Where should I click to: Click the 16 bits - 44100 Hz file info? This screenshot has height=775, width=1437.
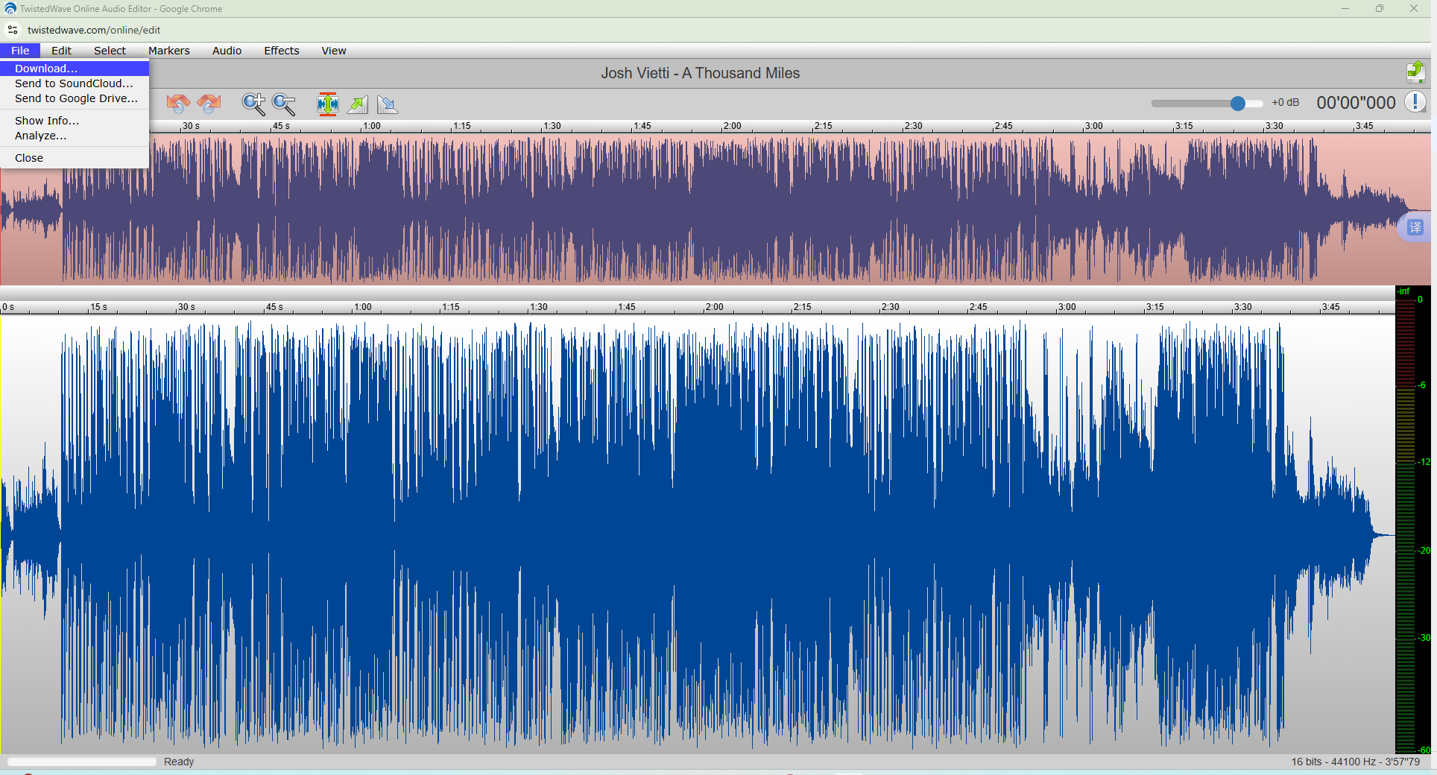click(1355, 762)
